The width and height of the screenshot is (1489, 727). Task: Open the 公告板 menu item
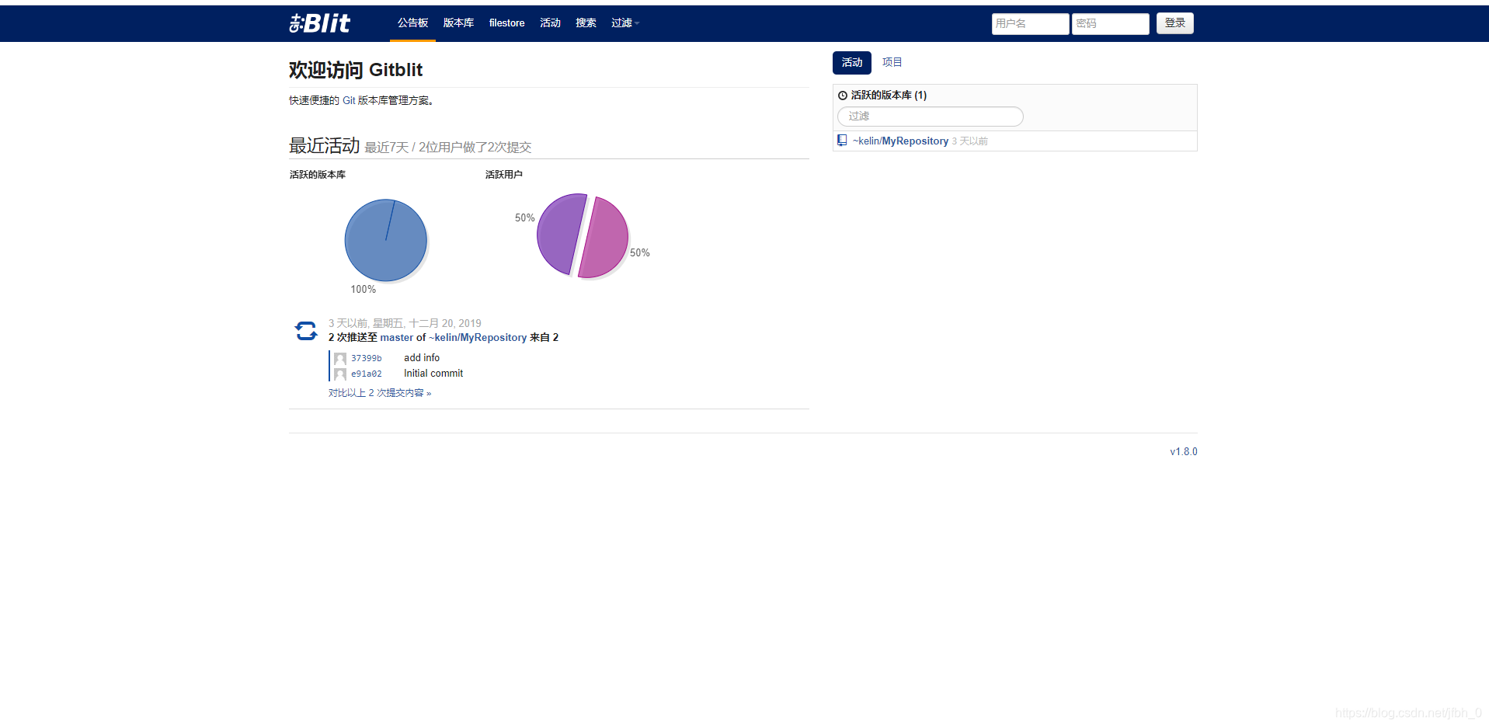412,23
